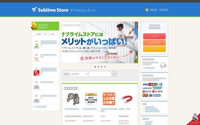Open the orange ヤフオク 10分間 product image
Image resolution: width=200 pixels, height=125 pixels.
109,99
